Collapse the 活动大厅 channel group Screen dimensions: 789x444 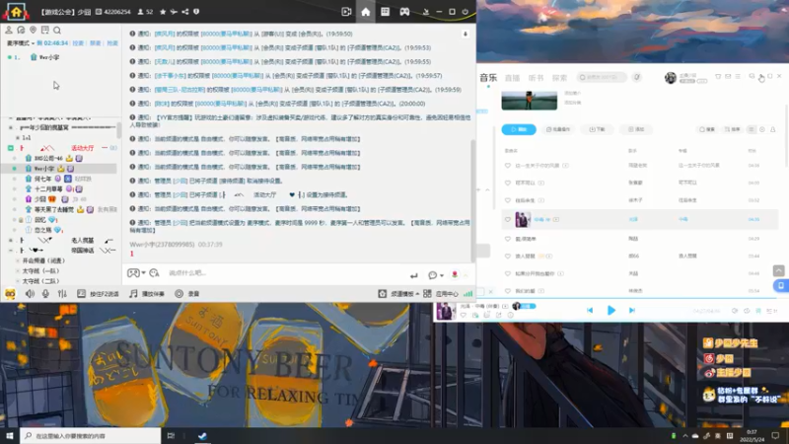click(x=11, y=148)
